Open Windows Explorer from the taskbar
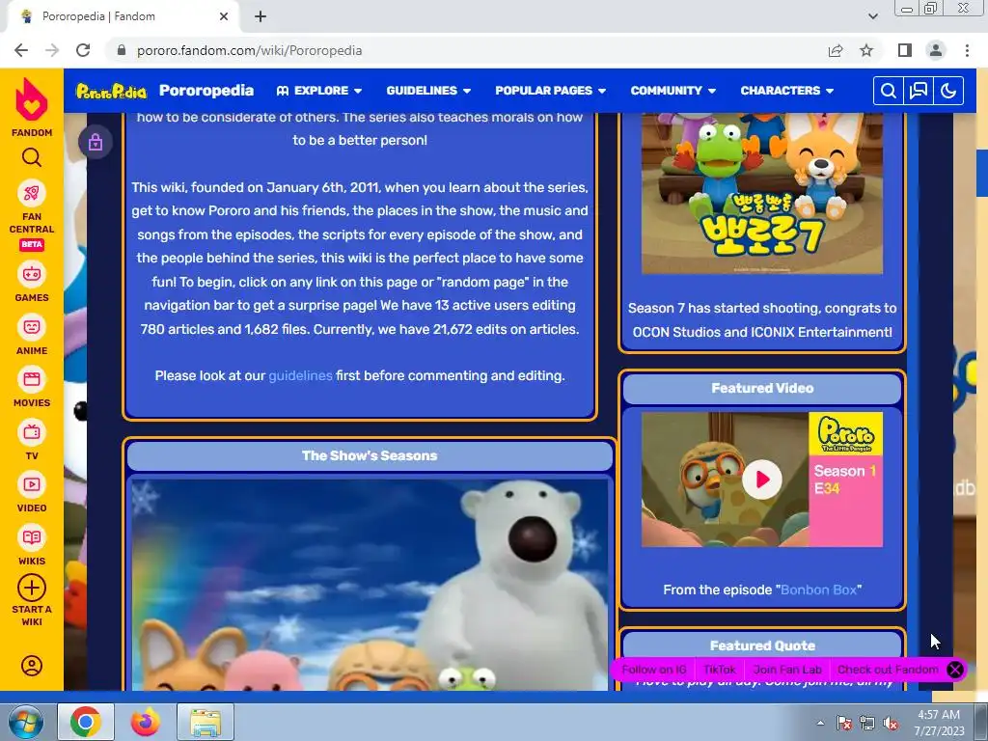 206,722
